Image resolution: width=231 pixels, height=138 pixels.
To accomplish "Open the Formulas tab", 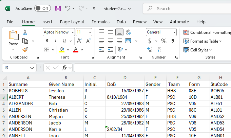I will pos(100,22).
